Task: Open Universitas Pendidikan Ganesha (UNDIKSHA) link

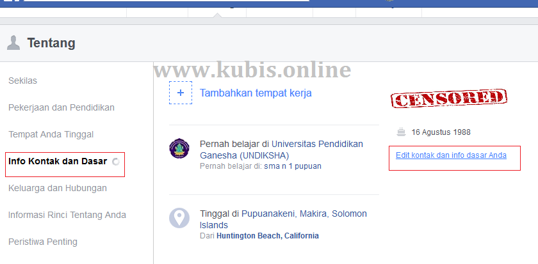Action: pos(281,150)
